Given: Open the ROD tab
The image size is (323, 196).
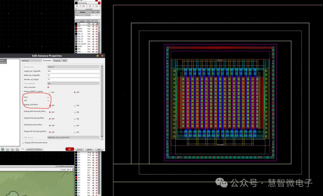Looking at the screenshot, I should tap(64, 61).
